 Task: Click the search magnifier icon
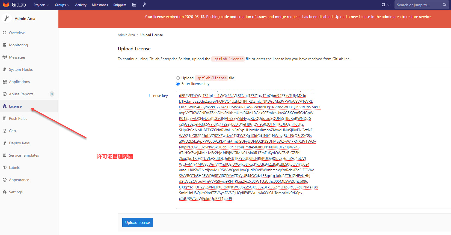coord(444,5)
